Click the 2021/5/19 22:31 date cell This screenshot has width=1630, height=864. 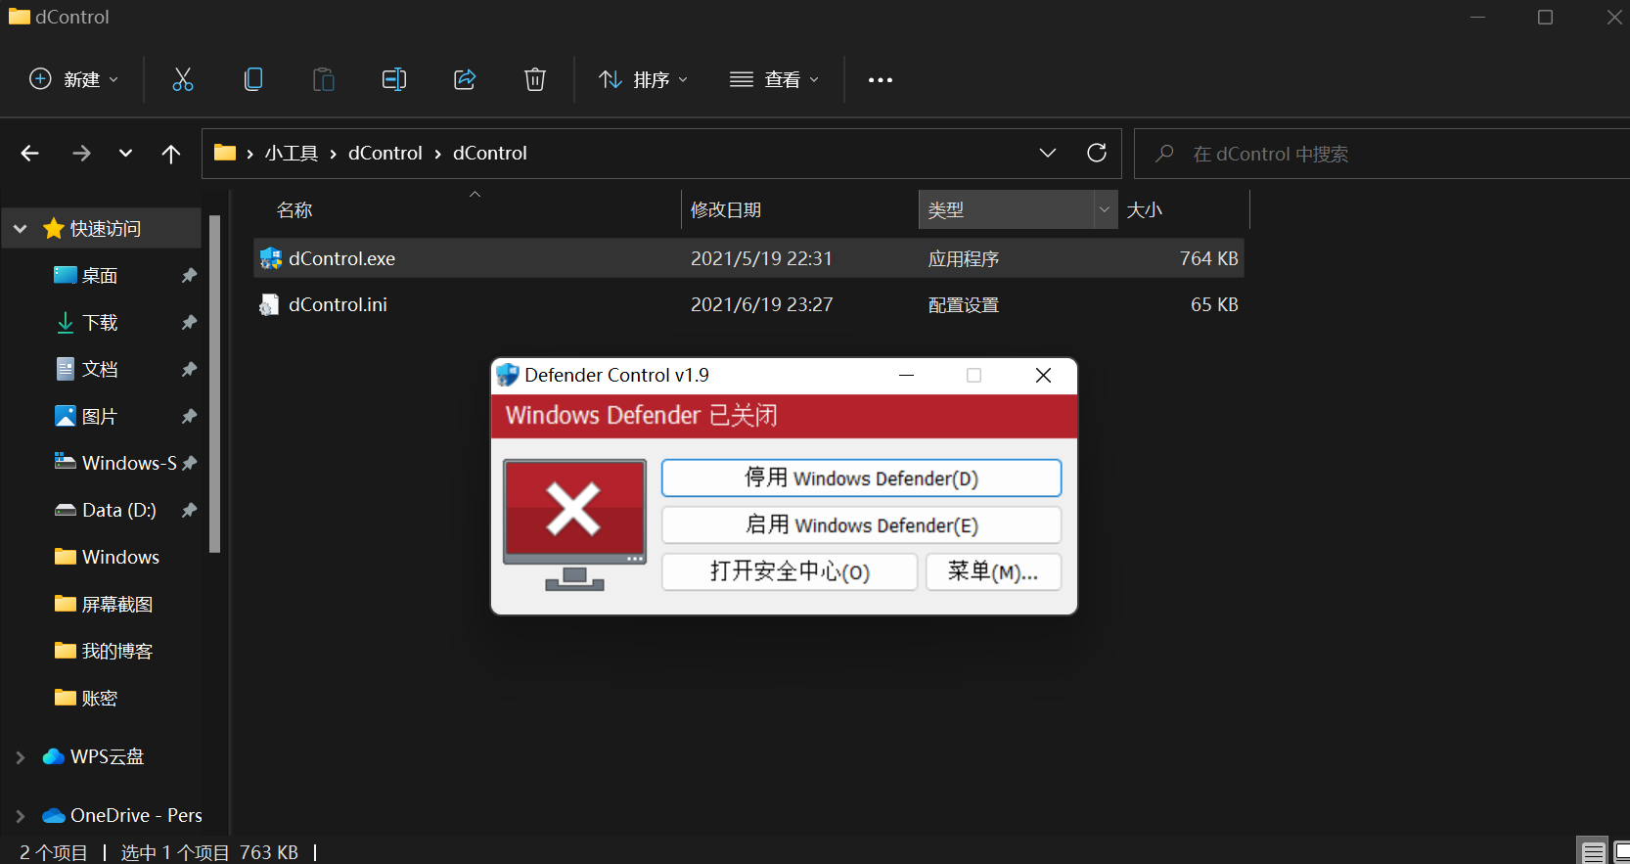(761, 258)
